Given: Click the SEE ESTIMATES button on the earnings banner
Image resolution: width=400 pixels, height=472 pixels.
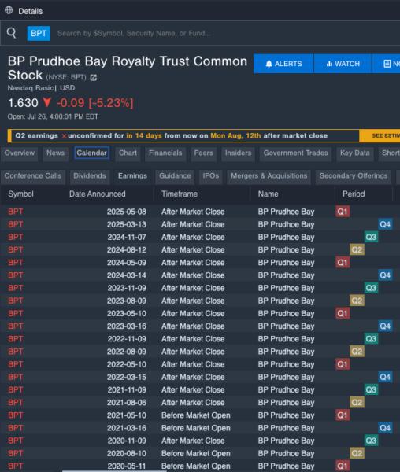Looking at the screenshot, I should (x=380, y=136).
